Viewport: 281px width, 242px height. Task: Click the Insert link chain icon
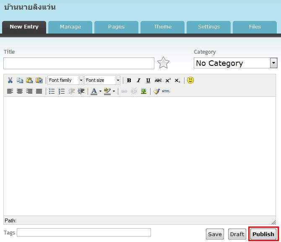[124, 91]
